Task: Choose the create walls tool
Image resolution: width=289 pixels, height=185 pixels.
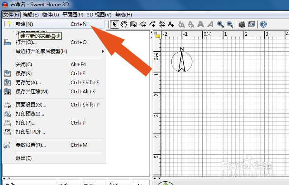Action: click(133, 24)
